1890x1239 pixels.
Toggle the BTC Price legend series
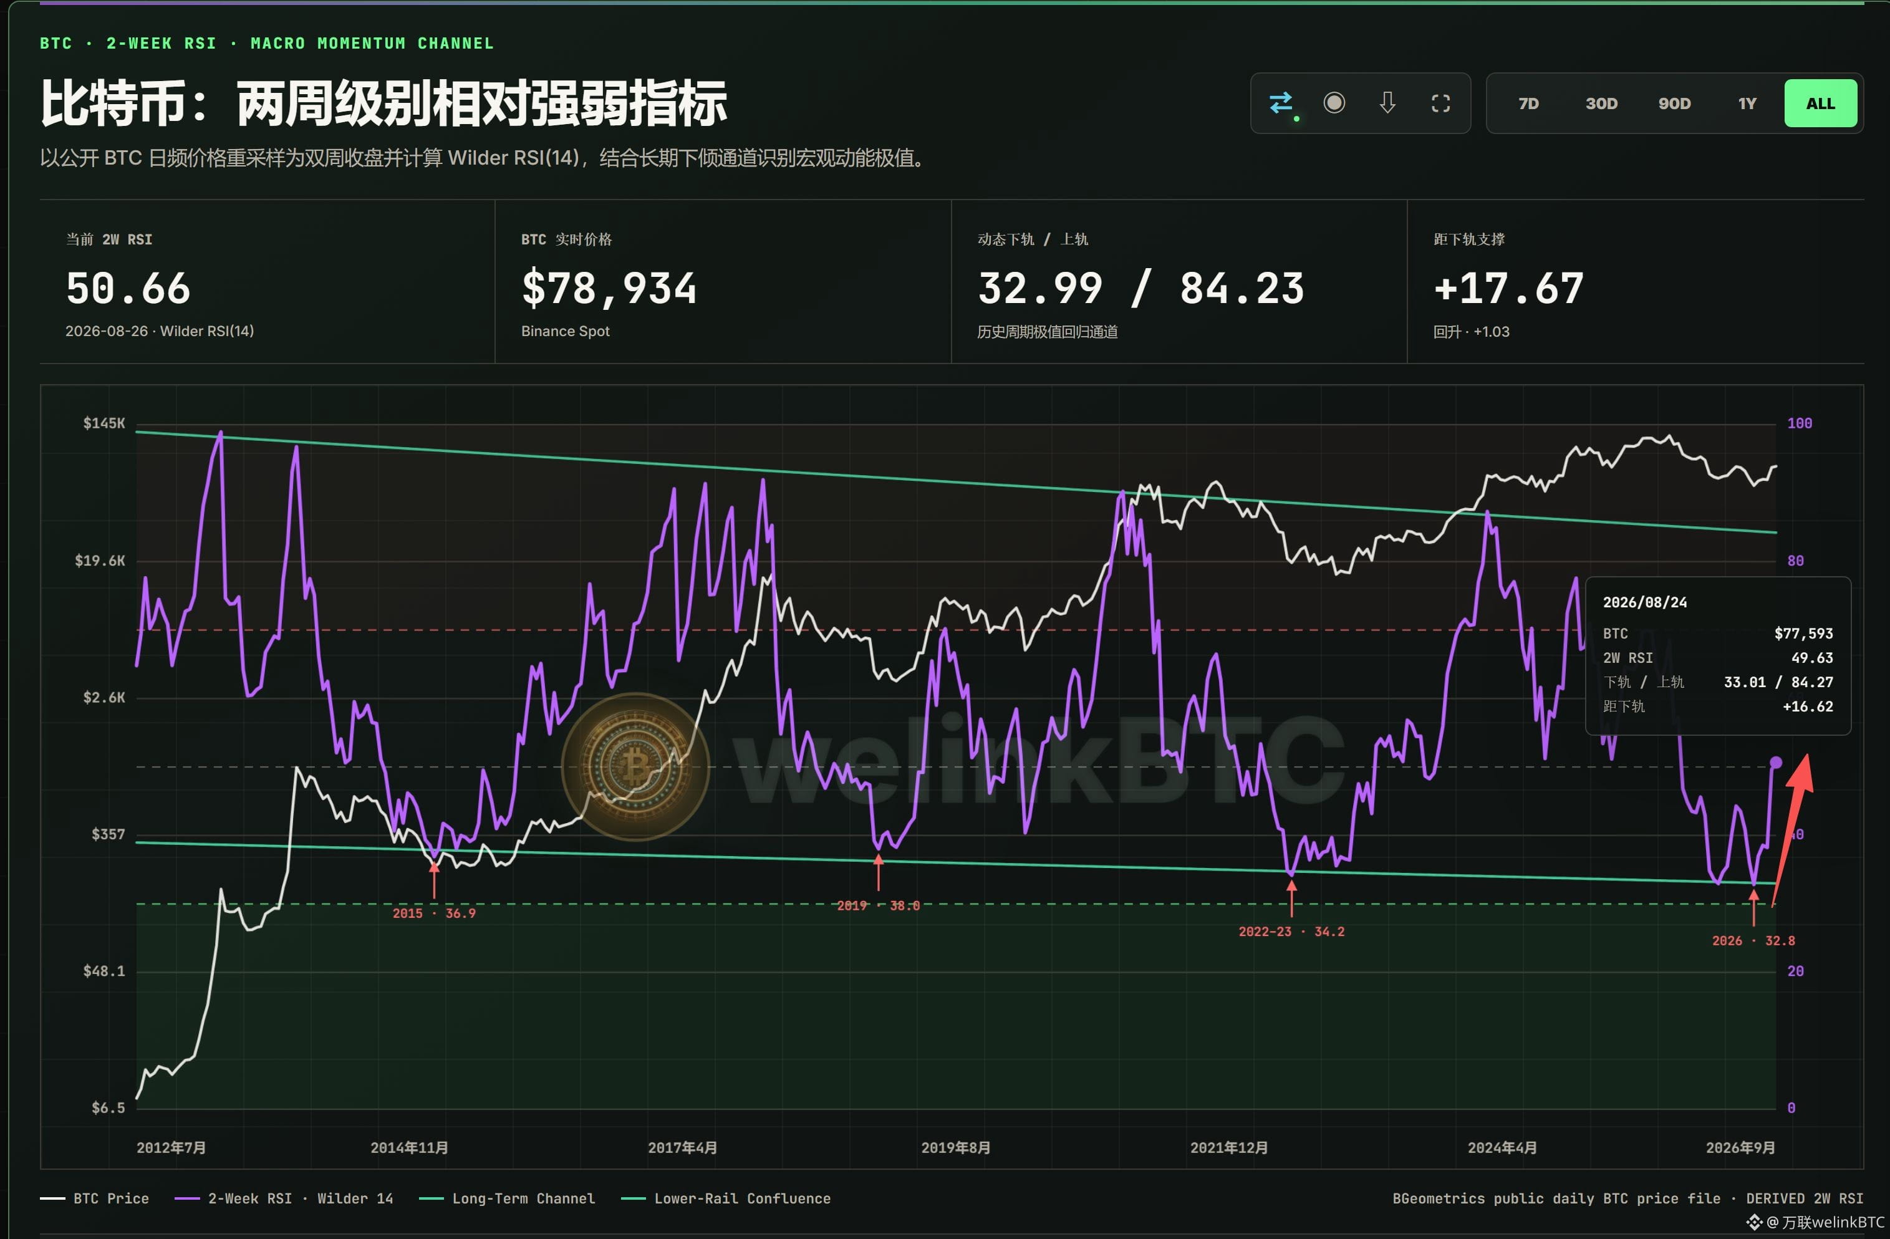[95, 1198]
